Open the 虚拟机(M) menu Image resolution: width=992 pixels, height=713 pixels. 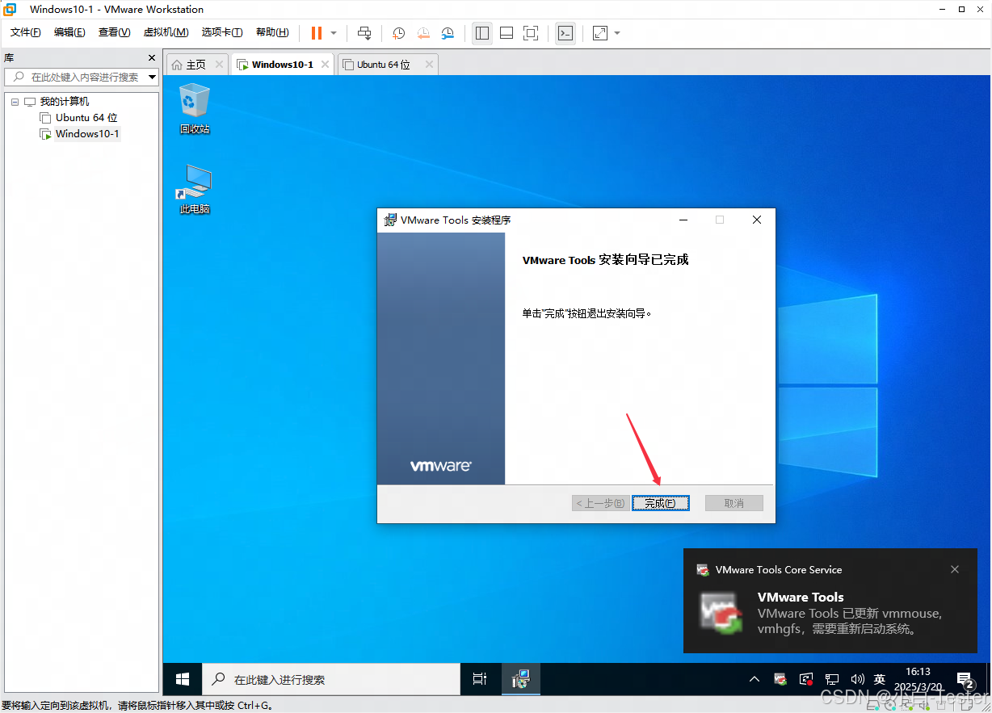166,32
